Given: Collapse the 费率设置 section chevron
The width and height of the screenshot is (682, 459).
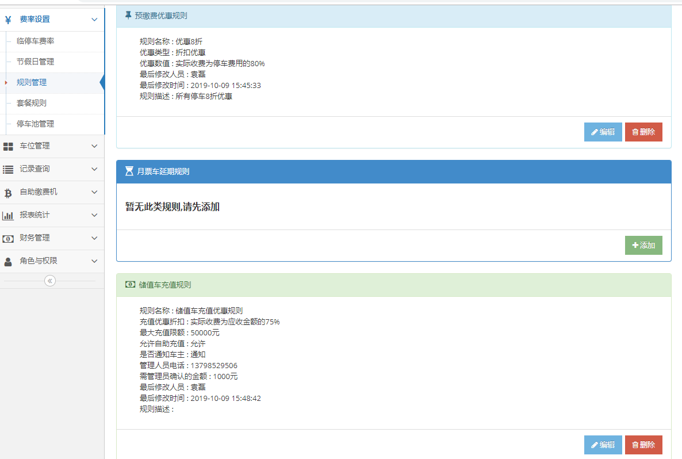Looking at the screenshot, I should 94,19.
